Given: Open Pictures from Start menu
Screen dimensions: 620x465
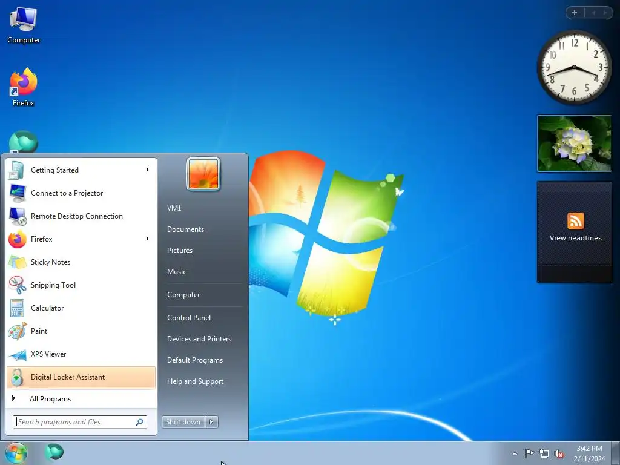Looking at the screenshot, I should 180,251.
